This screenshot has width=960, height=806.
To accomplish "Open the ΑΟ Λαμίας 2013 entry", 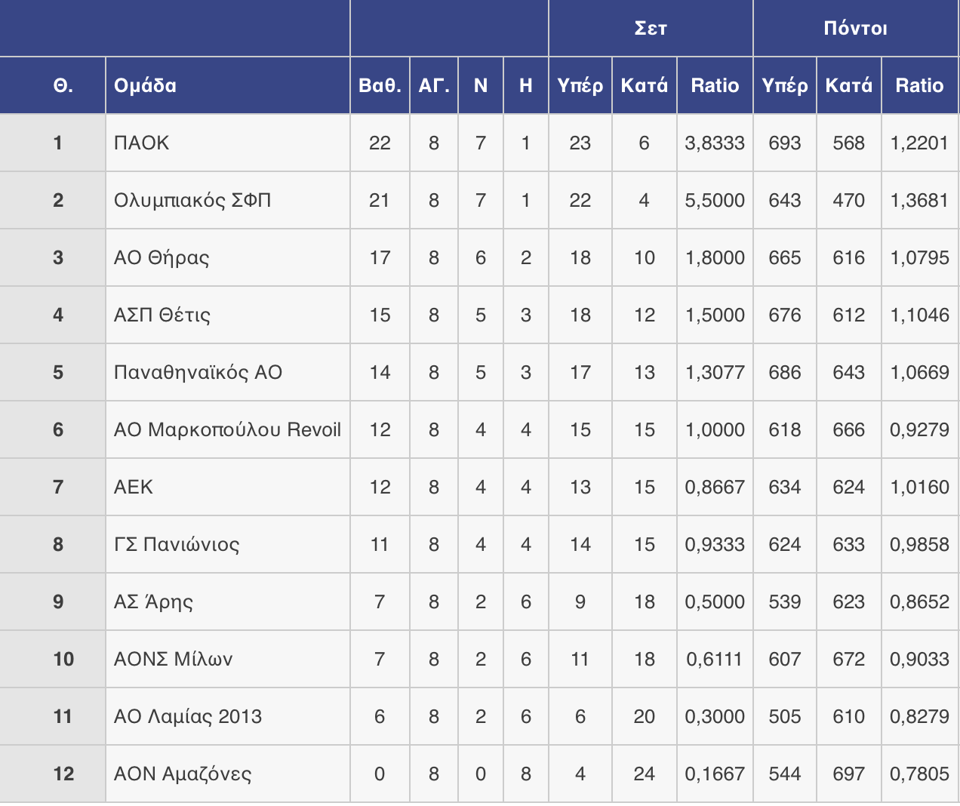I will click(x=188, y=716).
